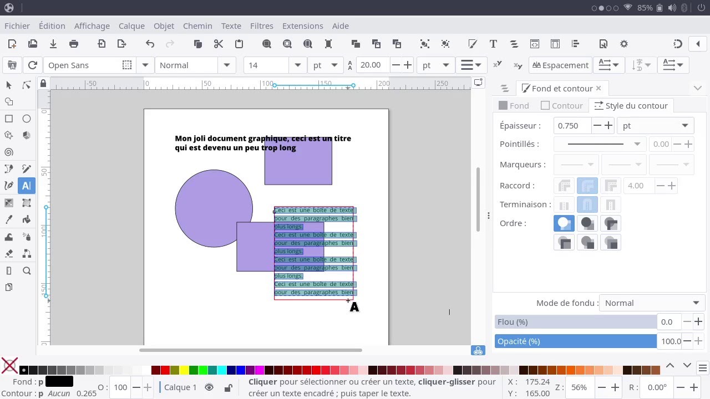Open the Chemin menu
Image resolution: width=710 pixels, height=399 pixels.
[197, 25]
